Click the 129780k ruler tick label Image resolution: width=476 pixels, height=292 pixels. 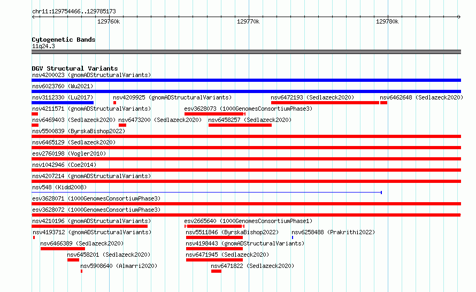(x=387, y=21)
